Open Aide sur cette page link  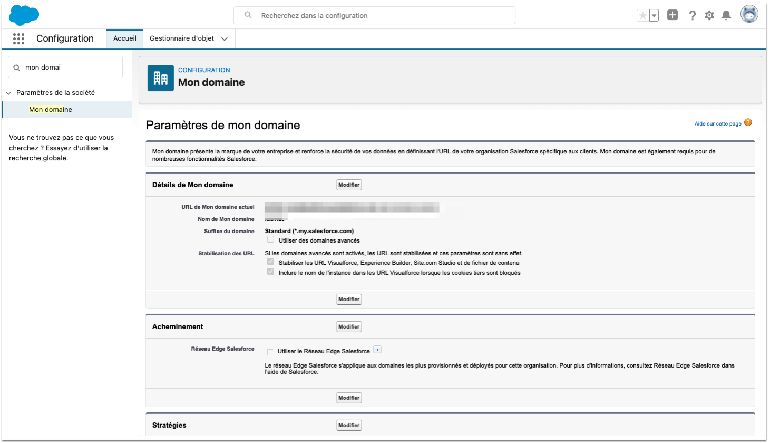tap(718, 124)
